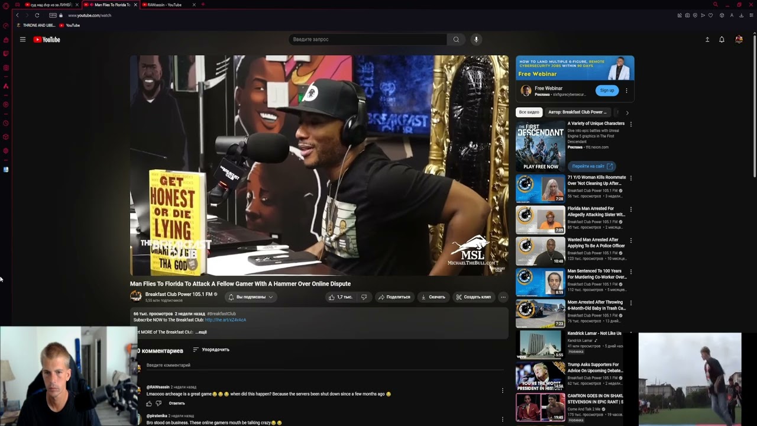Click the main video player

319,166
